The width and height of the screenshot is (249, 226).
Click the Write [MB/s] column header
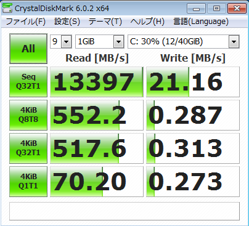click(x=193, y=58)
